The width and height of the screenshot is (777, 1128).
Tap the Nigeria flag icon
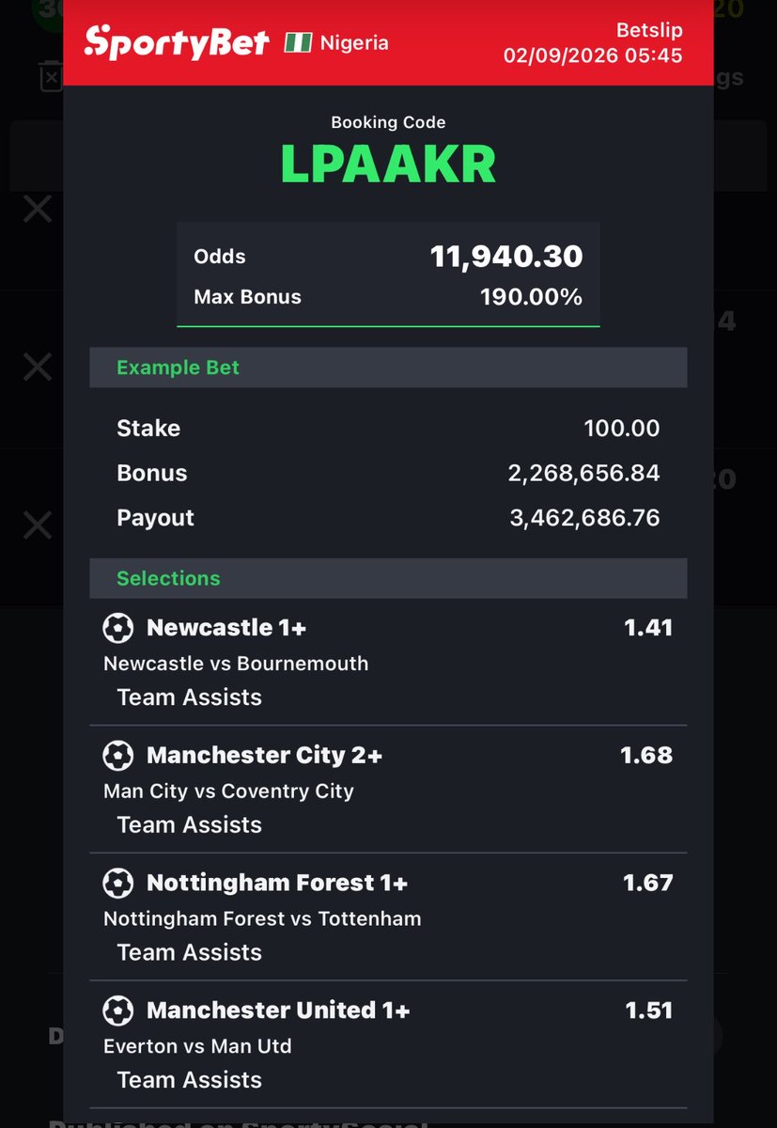pyautogui.click(x=297, y=42)
